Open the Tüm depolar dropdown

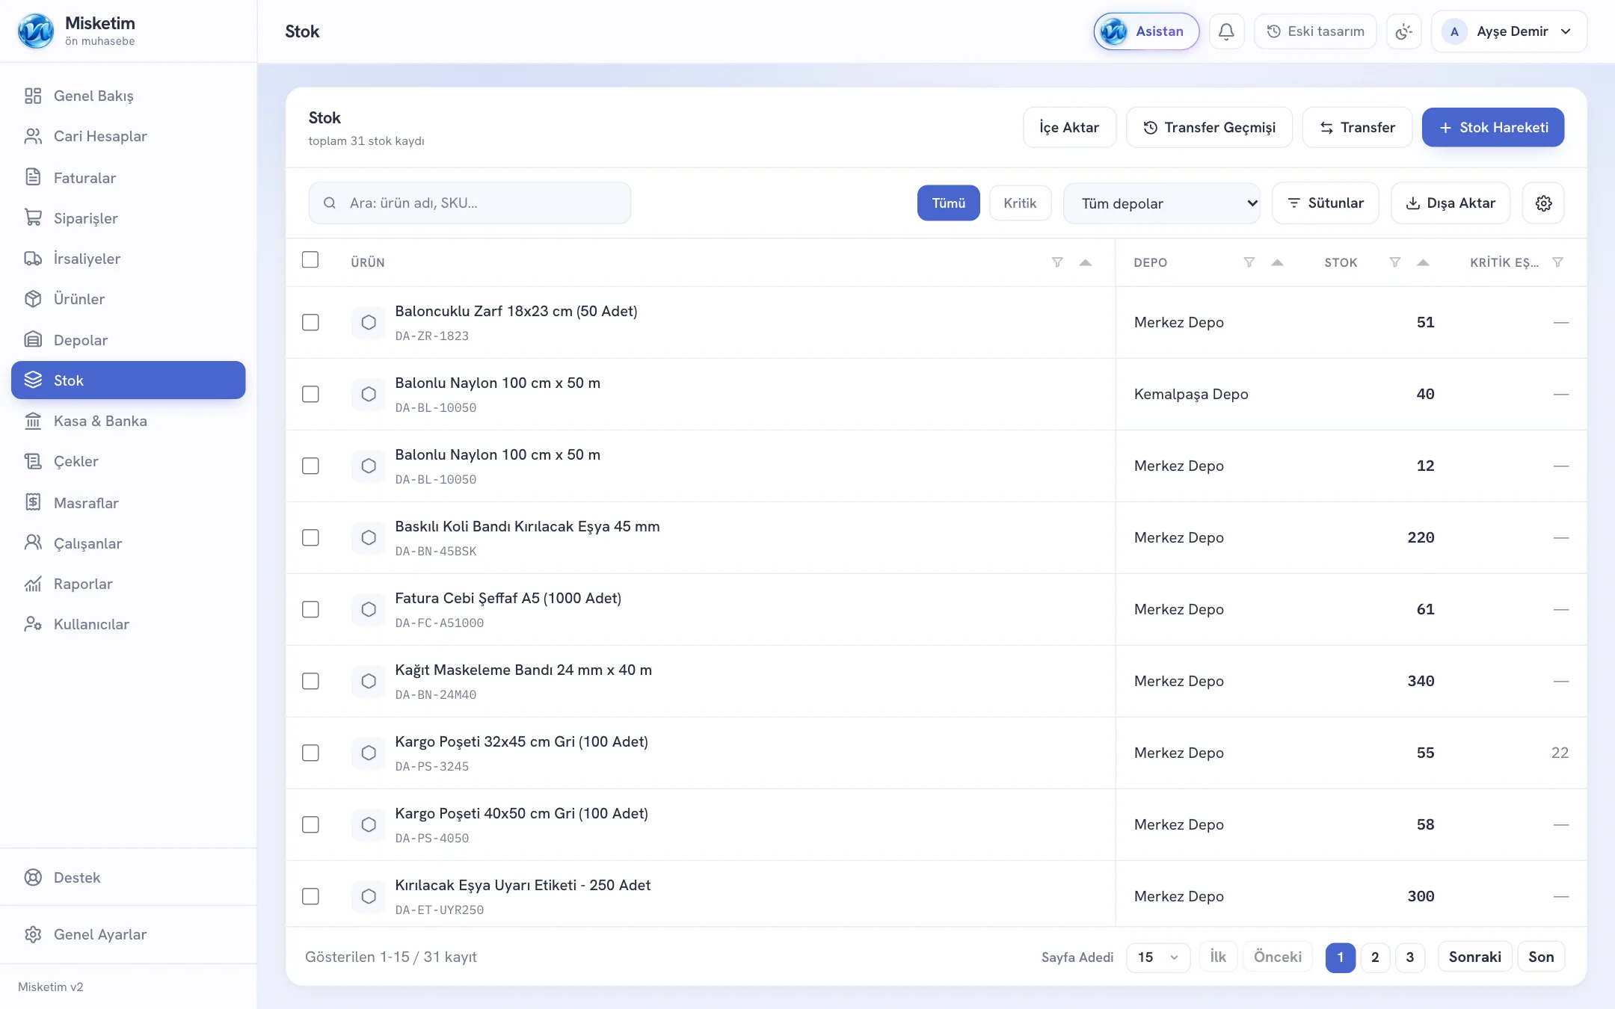(1162, 203)
